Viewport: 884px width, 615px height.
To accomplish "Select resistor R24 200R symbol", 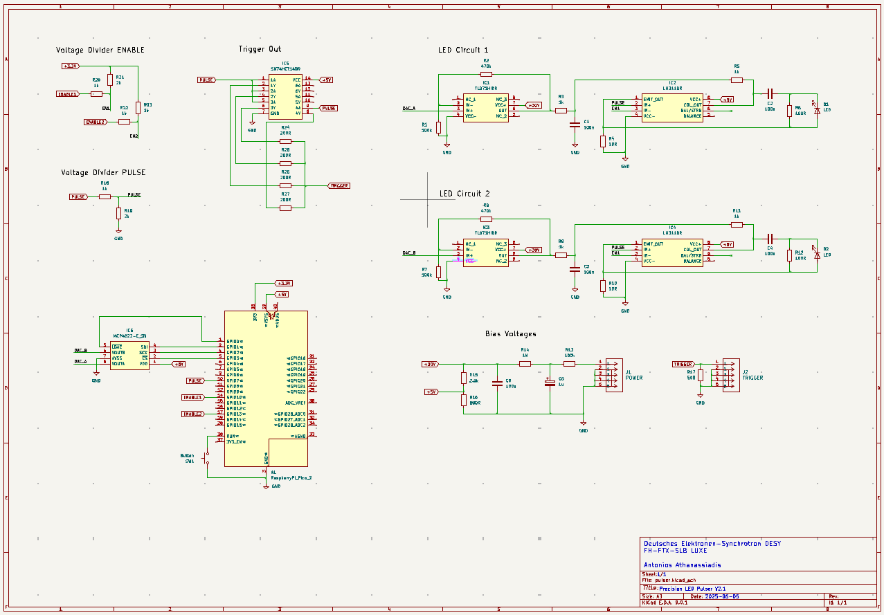I will pos(285,141).
